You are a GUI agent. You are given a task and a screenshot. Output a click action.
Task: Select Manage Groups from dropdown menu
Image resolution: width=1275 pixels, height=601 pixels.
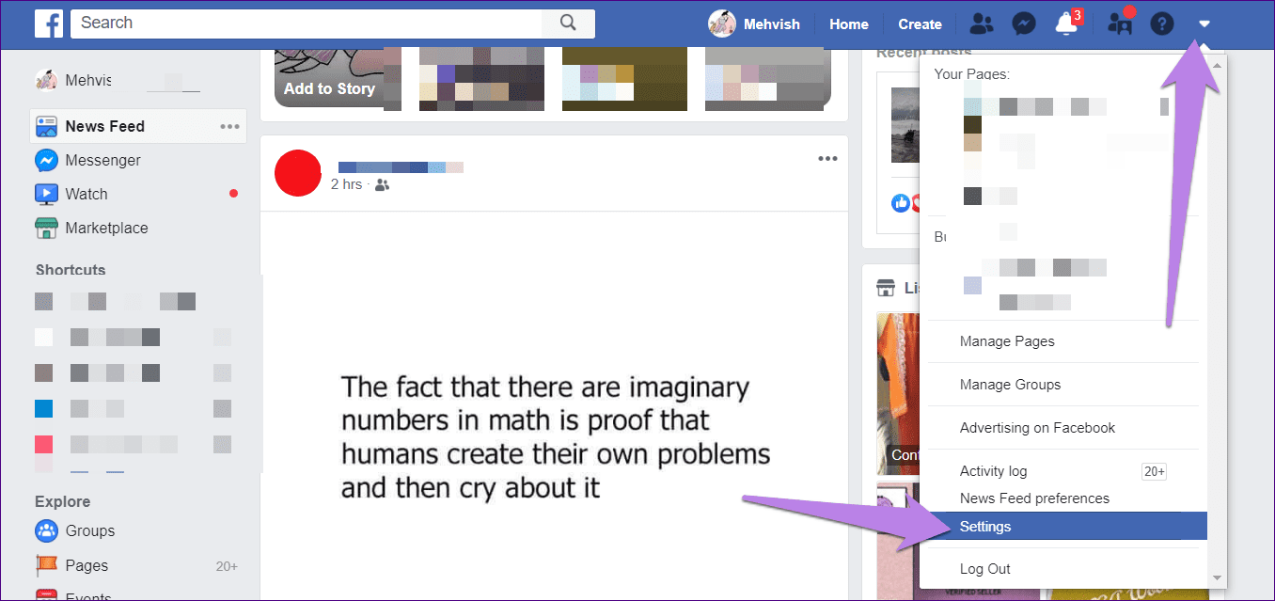pyautogui.click(x=1010, y=385)
